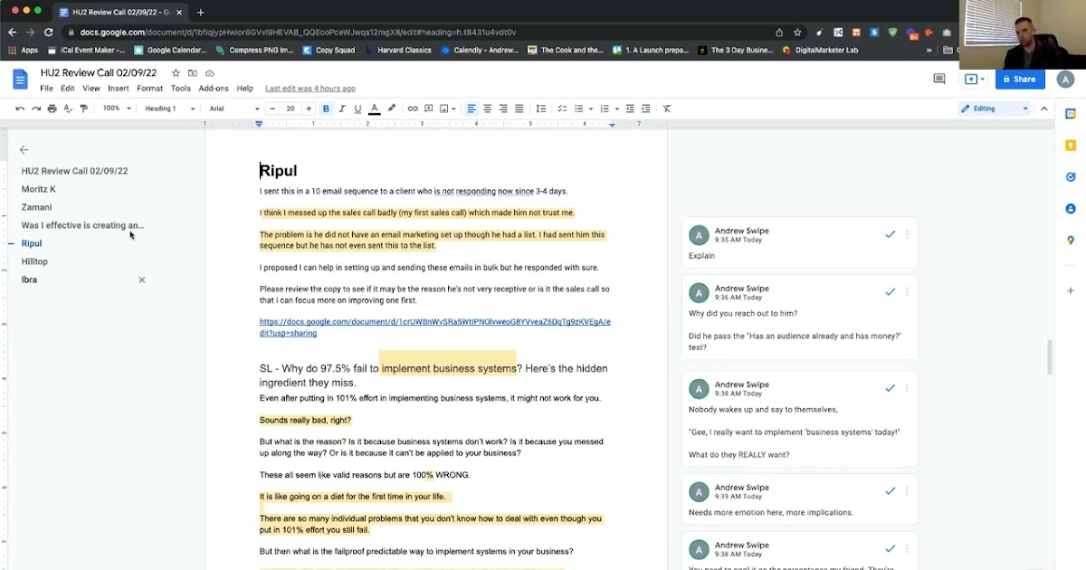Click the insert link icon
1086x570 pixels.
[413, 109]
